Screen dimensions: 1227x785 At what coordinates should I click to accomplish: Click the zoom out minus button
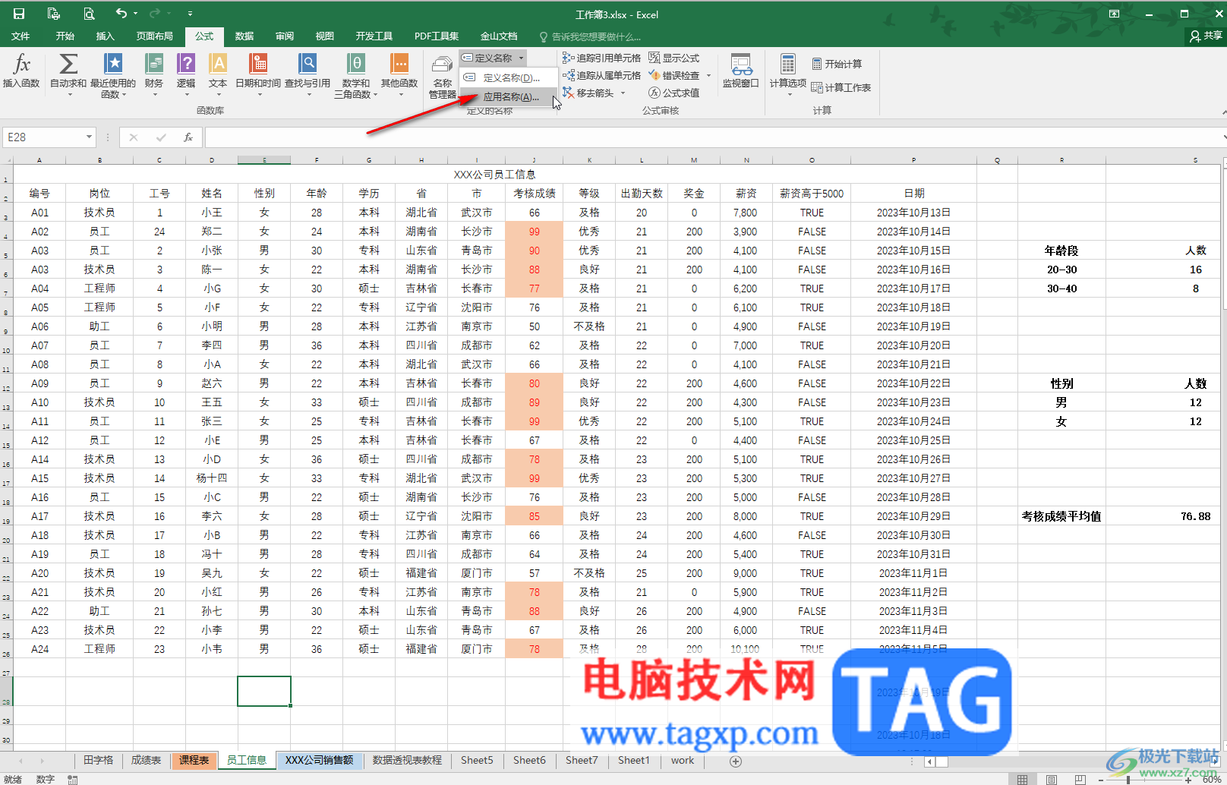(1101, 780)
